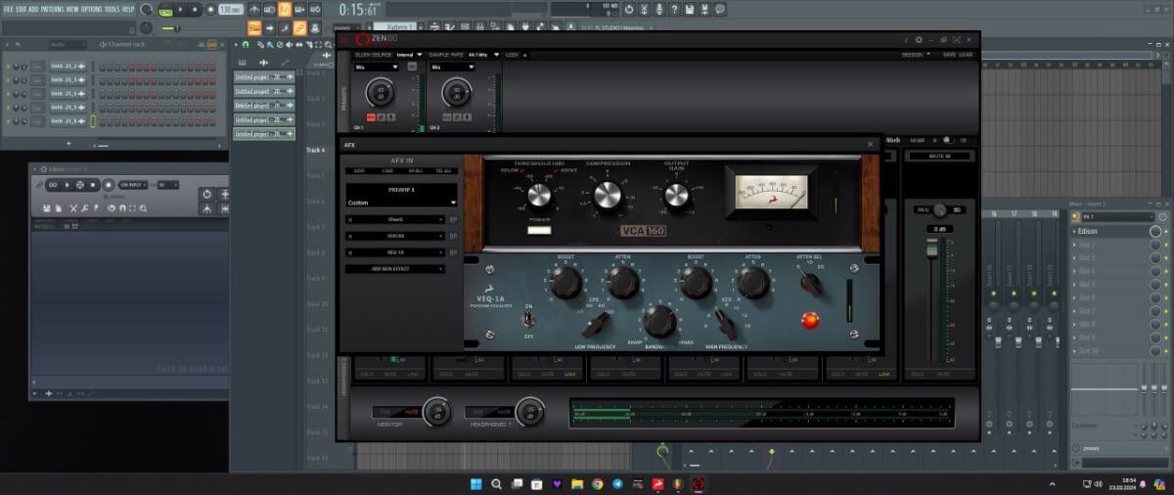The image size is (1174, 495).
Task: Click the magnet snap icon in playlist toolbar
Action: [x=245, y=44]
